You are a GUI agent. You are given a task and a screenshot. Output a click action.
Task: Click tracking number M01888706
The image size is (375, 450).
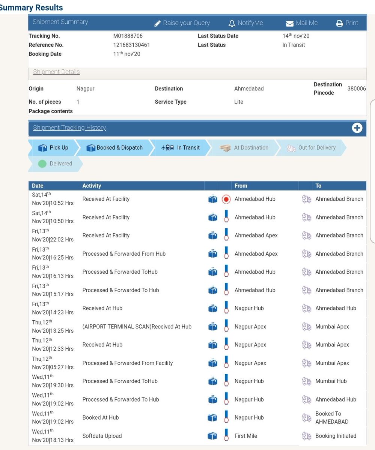click(128, 36)
